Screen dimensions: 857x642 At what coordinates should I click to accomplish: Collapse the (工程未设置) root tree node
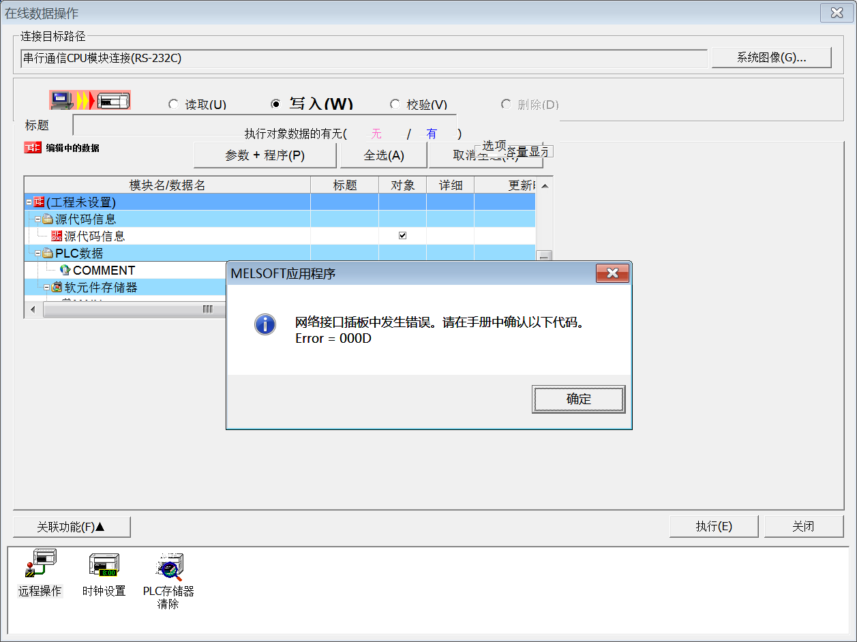pos(29,202)
